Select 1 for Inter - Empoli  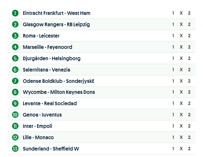(x=173, y=126)
